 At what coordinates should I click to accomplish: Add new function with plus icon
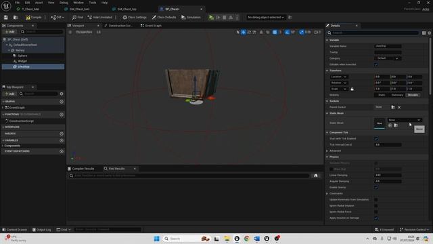pos(62,115)
